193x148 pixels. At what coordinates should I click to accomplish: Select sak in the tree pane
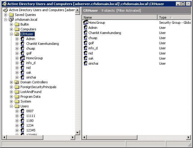29,73
